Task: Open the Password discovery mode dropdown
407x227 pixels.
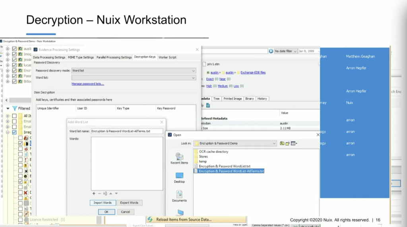Action: click(x=193, y=71)
